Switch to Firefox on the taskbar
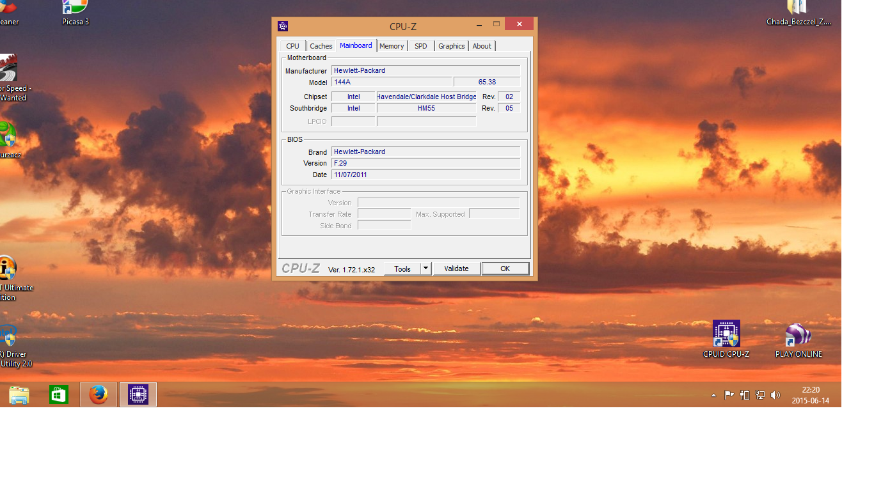Viewport: 874px width, 491px height. (99, 394)
